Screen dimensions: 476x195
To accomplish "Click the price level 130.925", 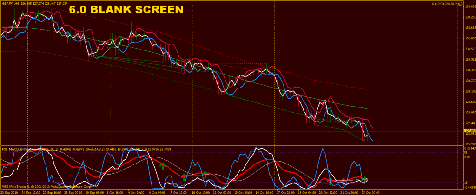I will click(x=470, y=60).
